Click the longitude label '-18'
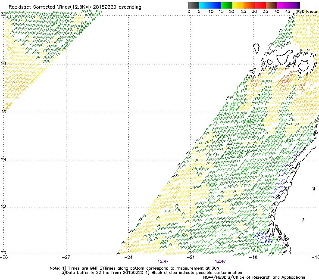Viewport: 319px width, 280px height. tap(253, 257)
